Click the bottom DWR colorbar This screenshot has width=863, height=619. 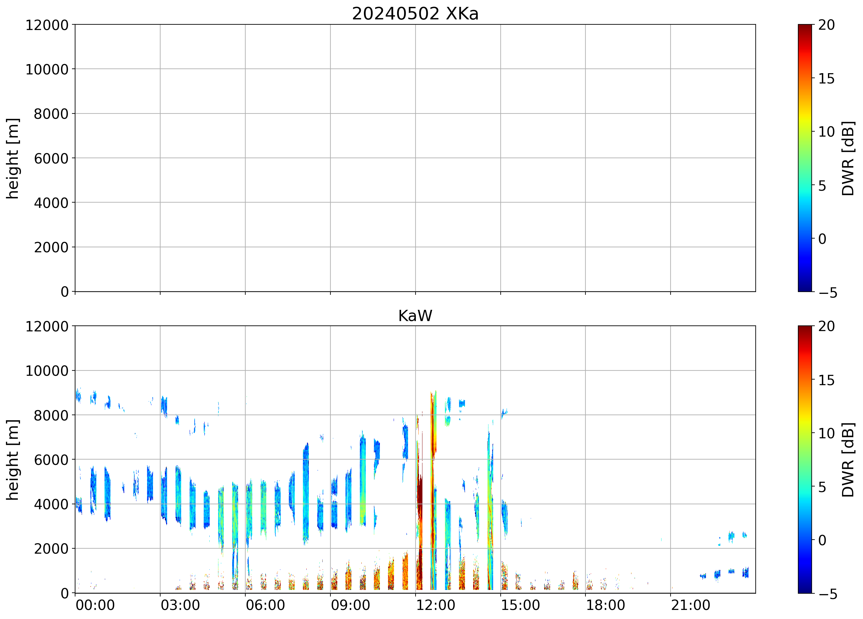pos(805,459)
